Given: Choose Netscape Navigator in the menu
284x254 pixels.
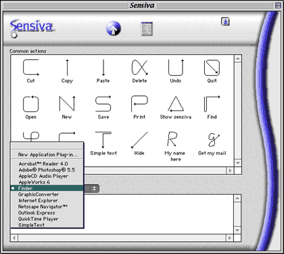Looking at the screenshot, I should [x=47, y=207].
